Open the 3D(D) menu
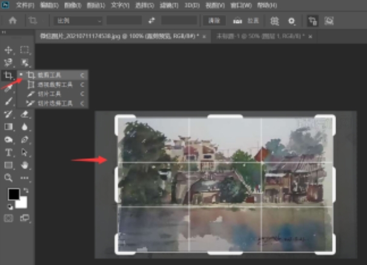Viewport: 367px width, 265px height. coord(192,5)
